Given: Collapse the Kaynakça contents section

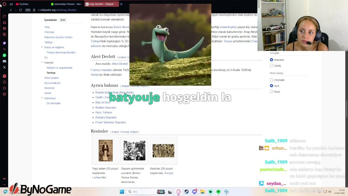Looking at the screenshot, I should click(x=42, y=98).
